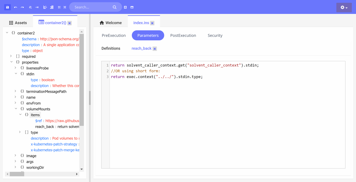The width and height of the screenshot is (356, 182).
Task: Click the magnifier icon in search box
Action: tap(115, 7)
